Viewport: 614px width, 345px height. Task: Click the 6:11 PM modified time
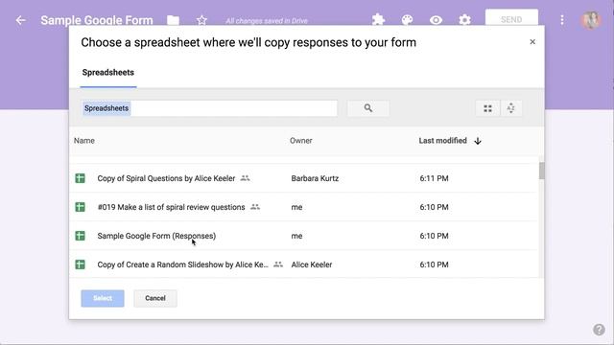pos(434,178)
